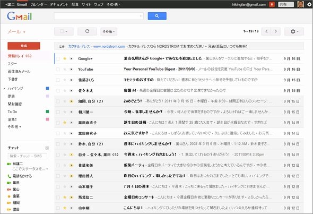Click green color swatch for To Do label
The height and width of the screenshot is (214, 313).
tap(48, 112)
